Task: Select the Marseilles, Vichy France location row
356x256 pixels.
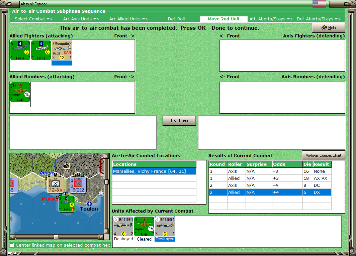Action: [154, 171]
